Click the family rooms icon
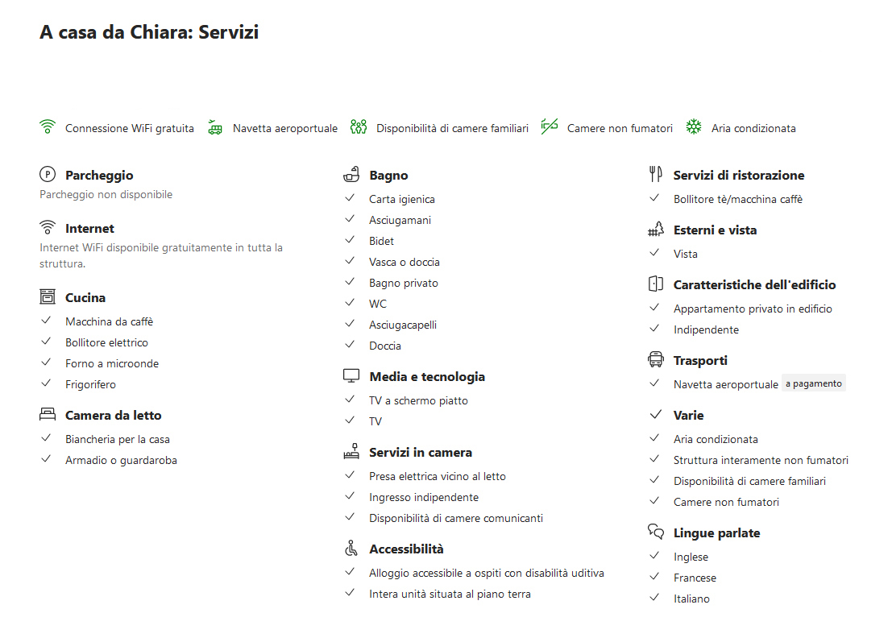The height and width of the screenshot is (638, 892). (359, 126)
